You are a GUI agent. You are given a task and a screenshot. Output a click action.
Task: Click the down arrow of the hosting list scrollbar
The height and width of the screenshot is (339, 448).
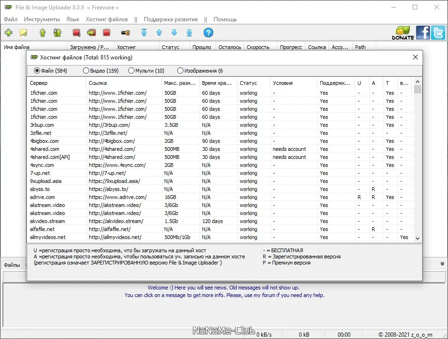coord(417,238)
